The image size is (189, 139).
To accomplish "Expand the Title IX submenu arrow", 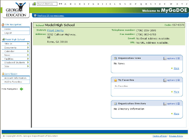I will (x=28, y=44).
